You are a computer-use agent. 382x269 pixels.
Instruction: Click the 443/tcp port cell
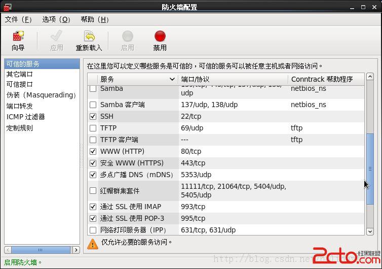(x=193, y=163)
